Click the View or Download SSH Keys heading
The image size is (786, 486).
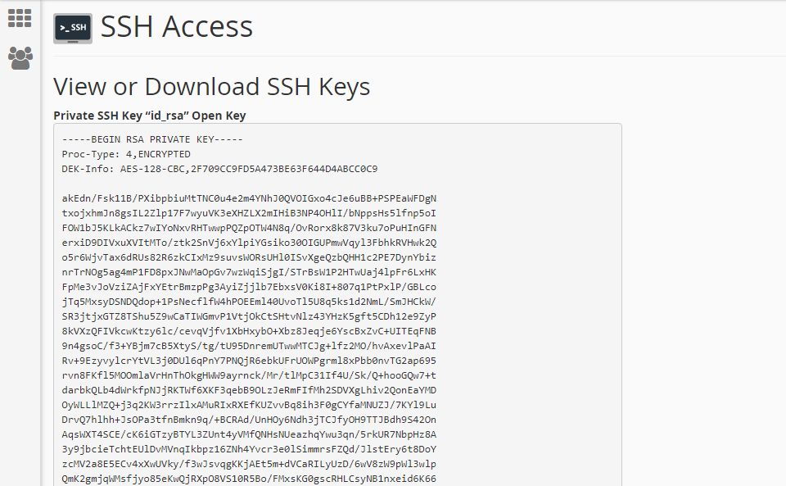(x=211, y=87)
